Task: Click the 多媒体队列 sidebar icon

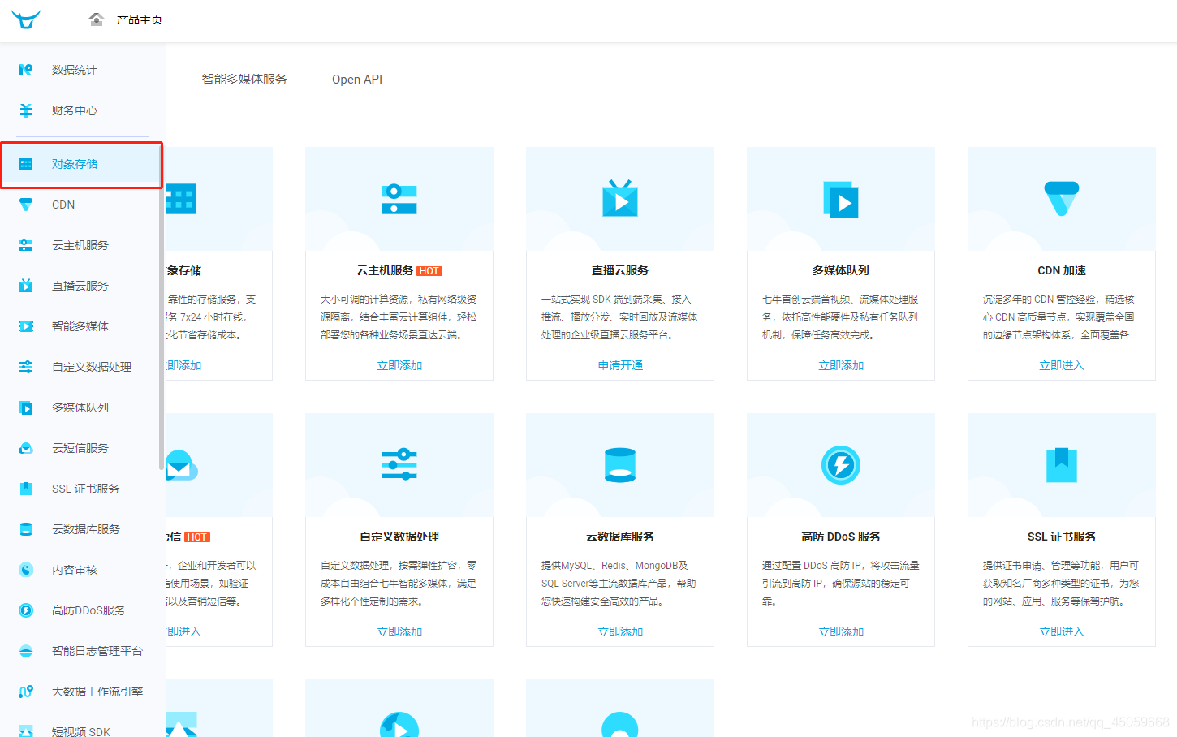Action: click(x=26, y=407)
